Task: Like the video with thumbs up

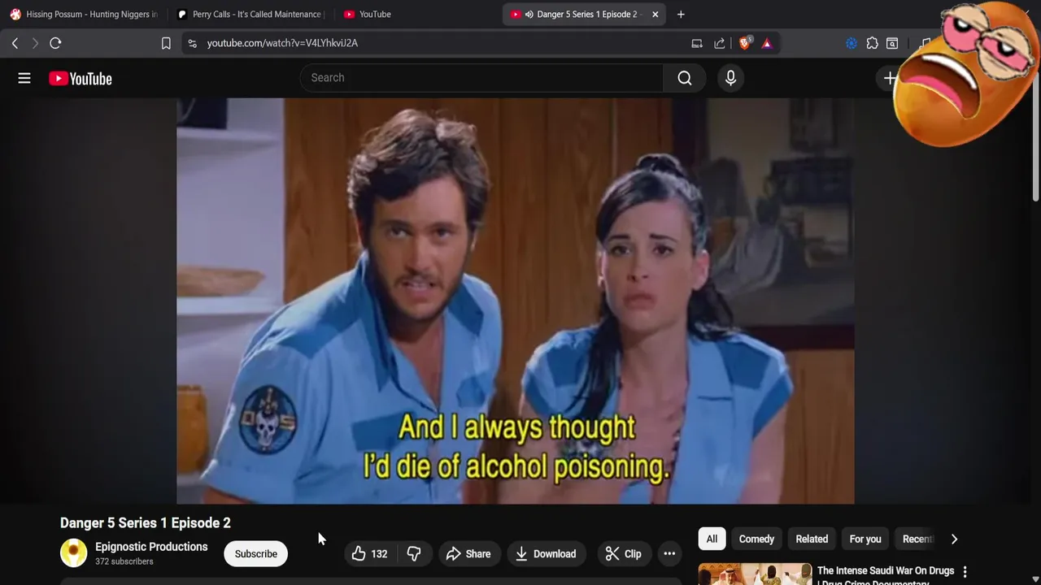Action: (368, 553)
